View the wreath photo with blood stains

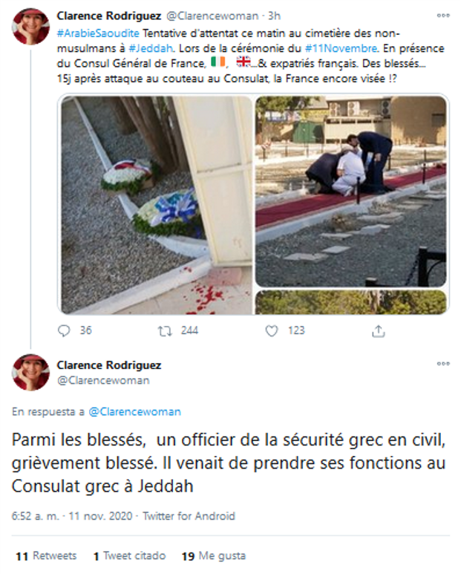pyautogui.click(x=156, y=205)
